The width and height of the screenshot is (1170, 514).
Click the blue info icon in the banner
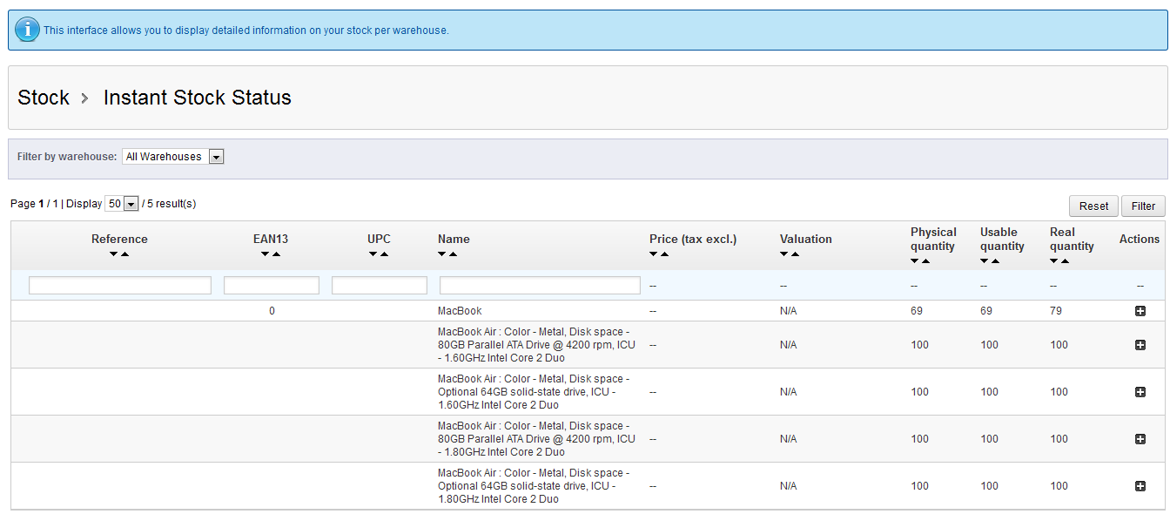point(27,30)
